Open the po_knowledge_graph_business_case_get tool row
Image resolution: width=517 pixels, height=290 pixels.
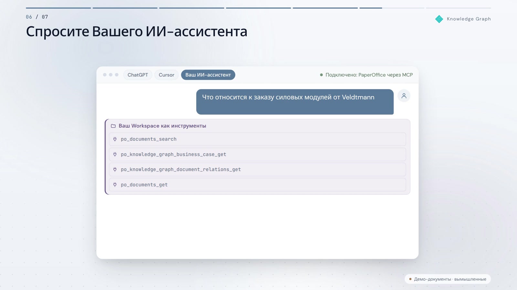258,154
